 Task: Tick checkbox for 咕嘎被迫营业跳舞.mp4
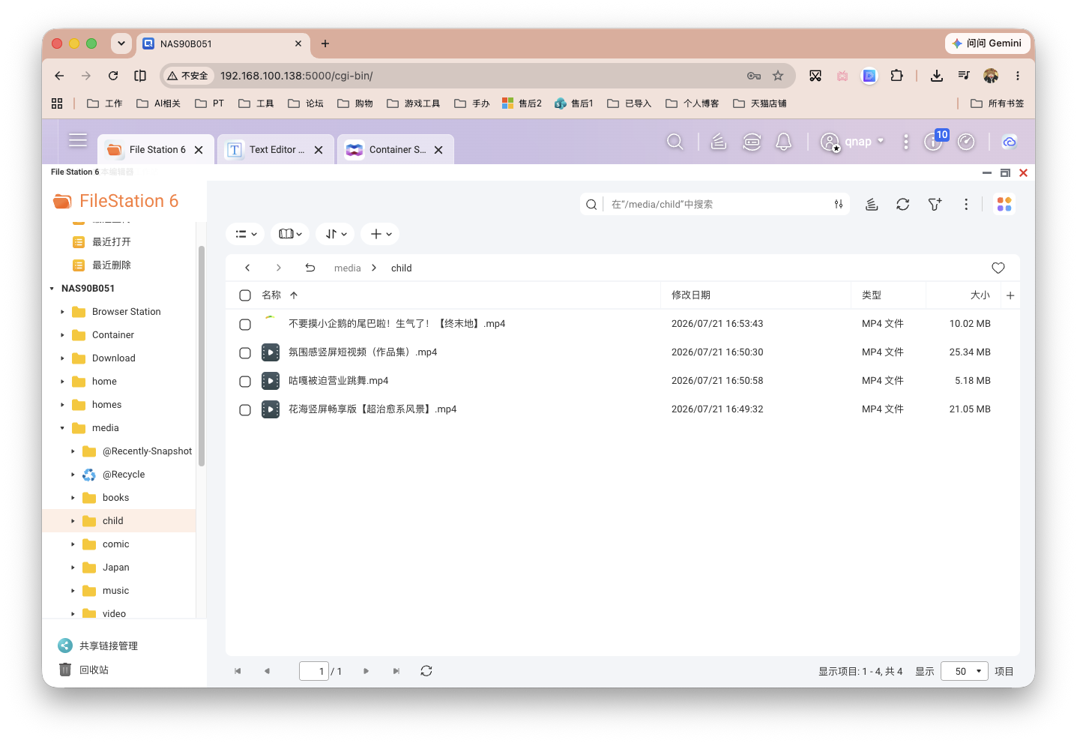click(245, 382)
